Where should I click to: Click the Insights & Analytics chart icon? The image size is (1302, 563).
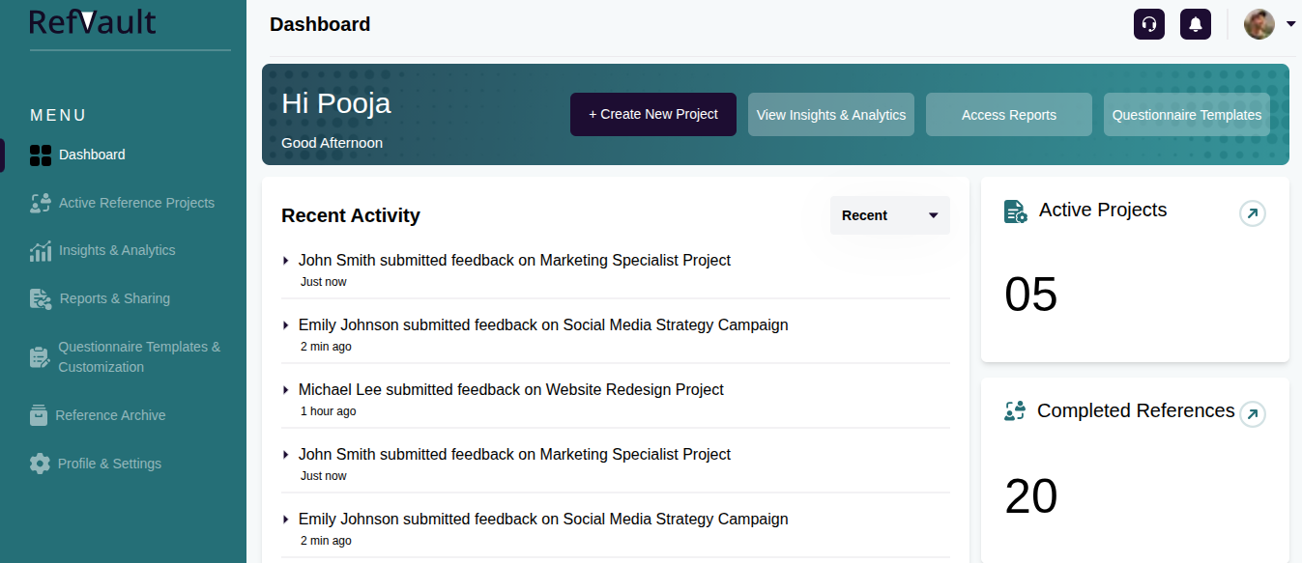(40, 251)
